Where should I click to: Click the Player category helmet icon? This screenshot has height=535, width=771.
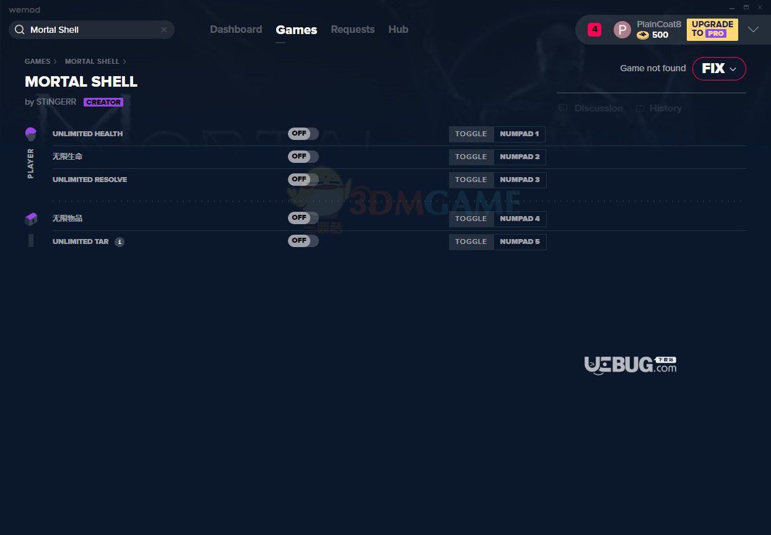click(x=31, y=134)
